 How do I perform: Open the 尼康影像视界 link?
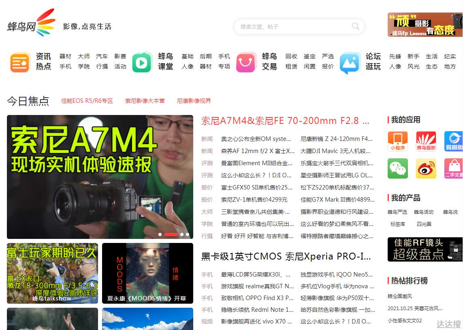194,101
